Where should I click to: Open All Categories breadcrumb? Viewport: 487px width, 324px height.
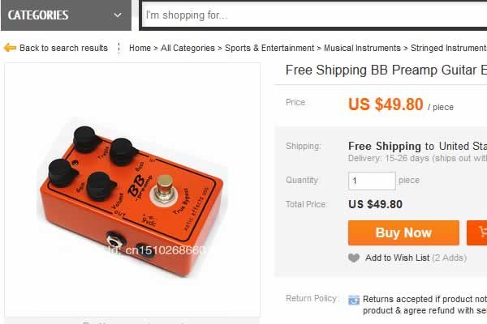click(x=187, y=48)
